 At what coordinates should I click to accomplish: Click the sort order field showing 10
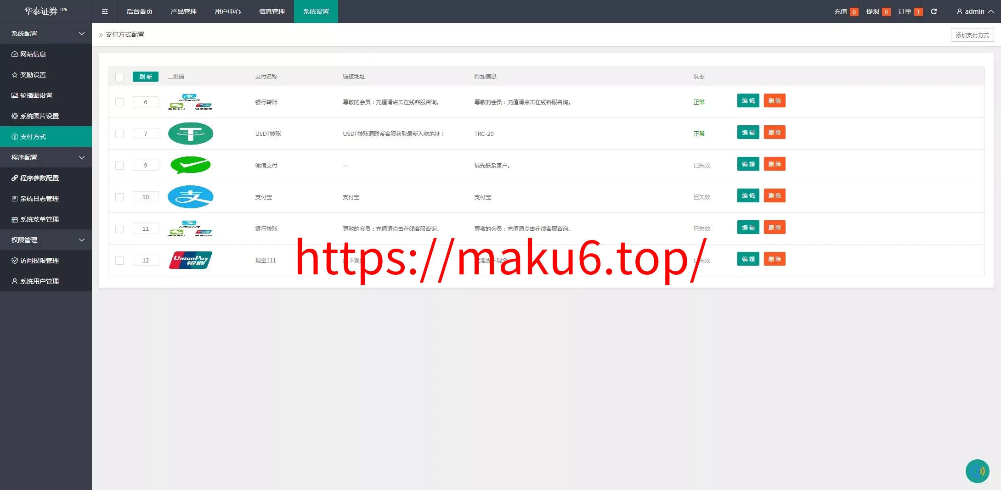pos(146,197)
